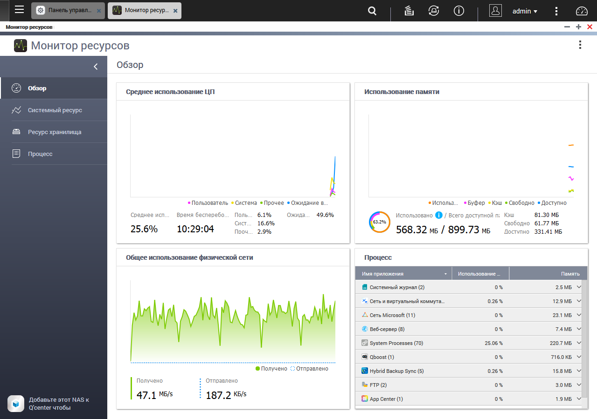This screenshot has height=419, width=597.
Task: Click the process list vertical scrollbar
Action: [x=585, y=335]
